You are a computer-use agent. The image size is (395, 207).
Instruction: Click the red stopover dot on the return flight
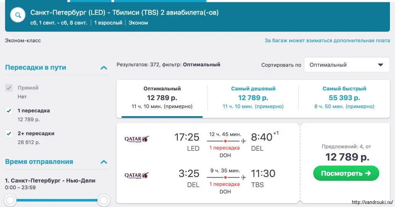[x=225, y=177]
